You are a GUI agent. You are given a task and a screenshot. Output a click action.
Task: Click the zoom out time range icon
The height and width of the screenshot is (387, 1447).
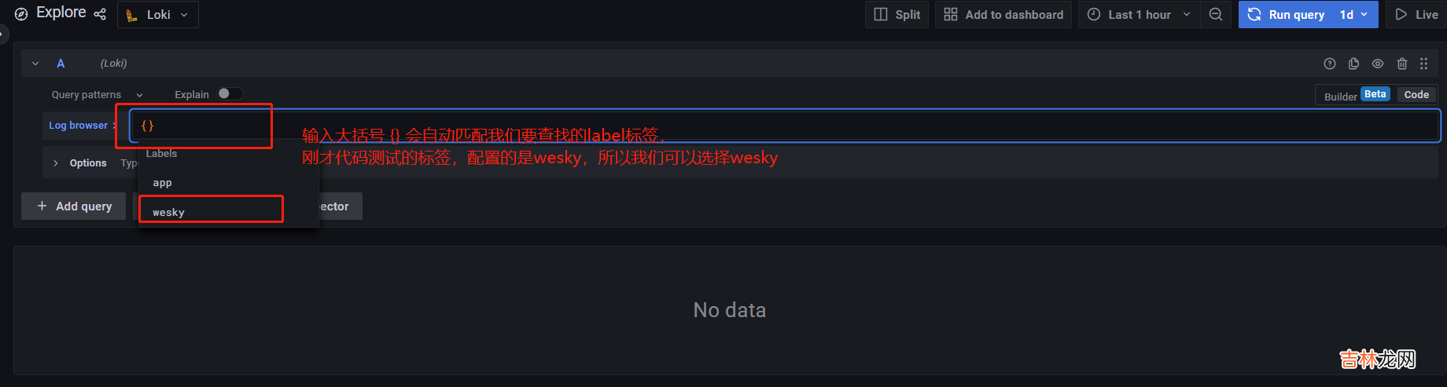click(x=1216, y=14)
